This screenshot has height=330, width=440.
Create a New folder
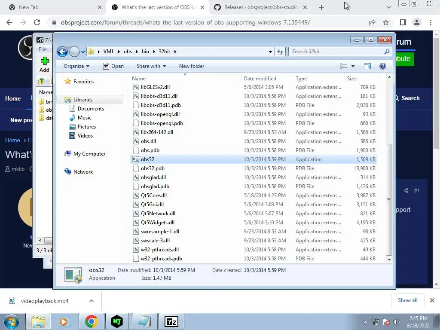(192, 66)
